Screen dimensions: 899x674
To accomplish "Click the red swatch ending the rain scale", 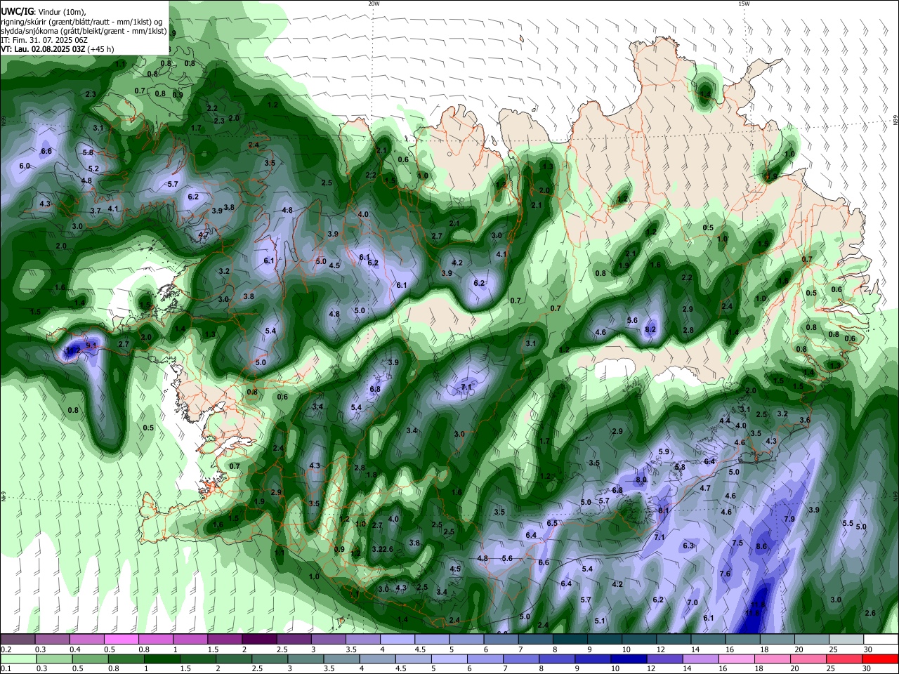I will (881, 659).
